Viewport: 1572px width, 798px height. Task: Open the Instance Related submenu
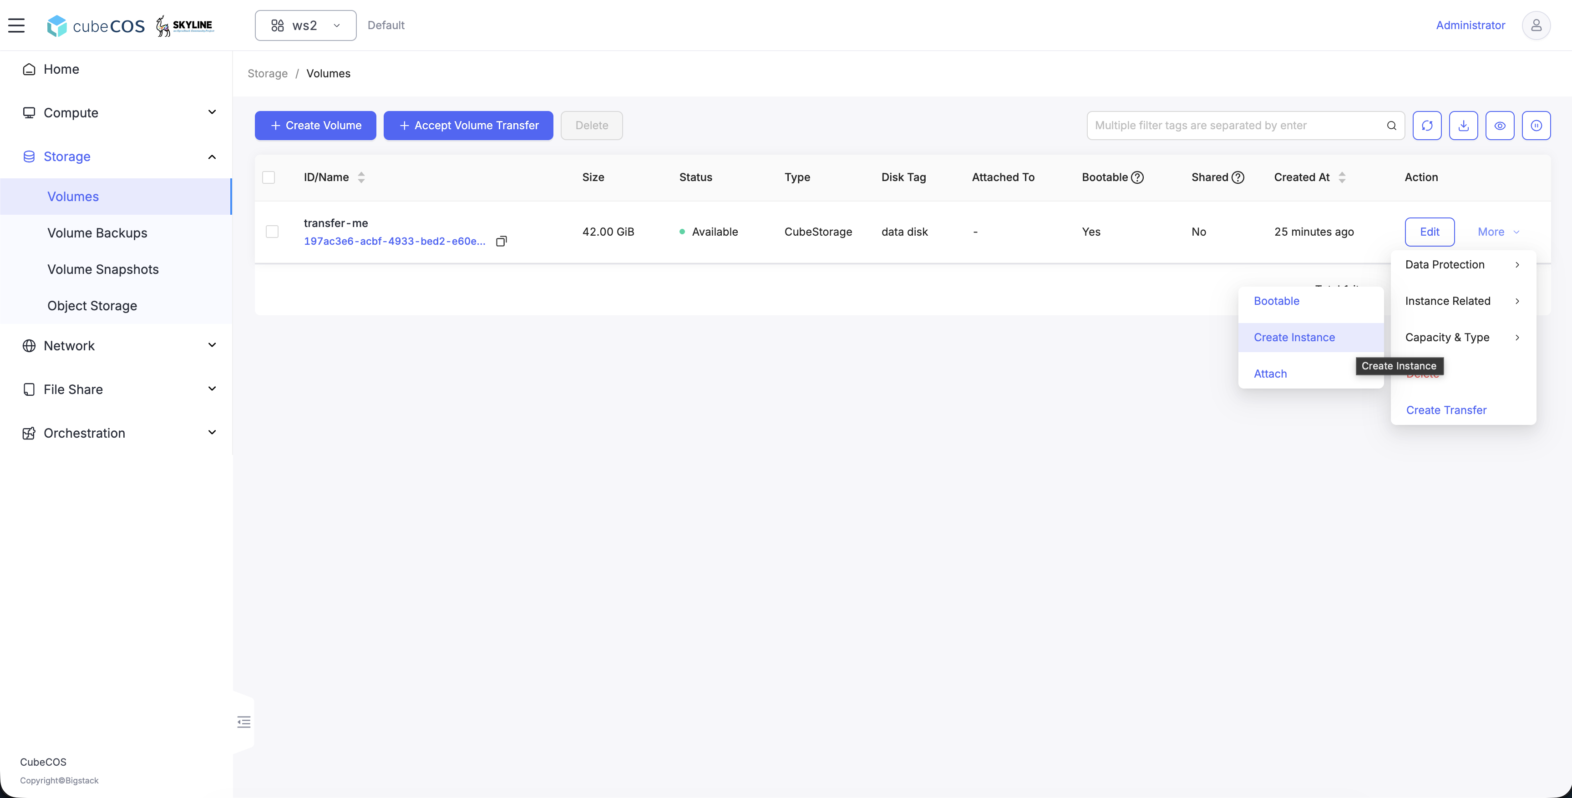(1463, 301)
